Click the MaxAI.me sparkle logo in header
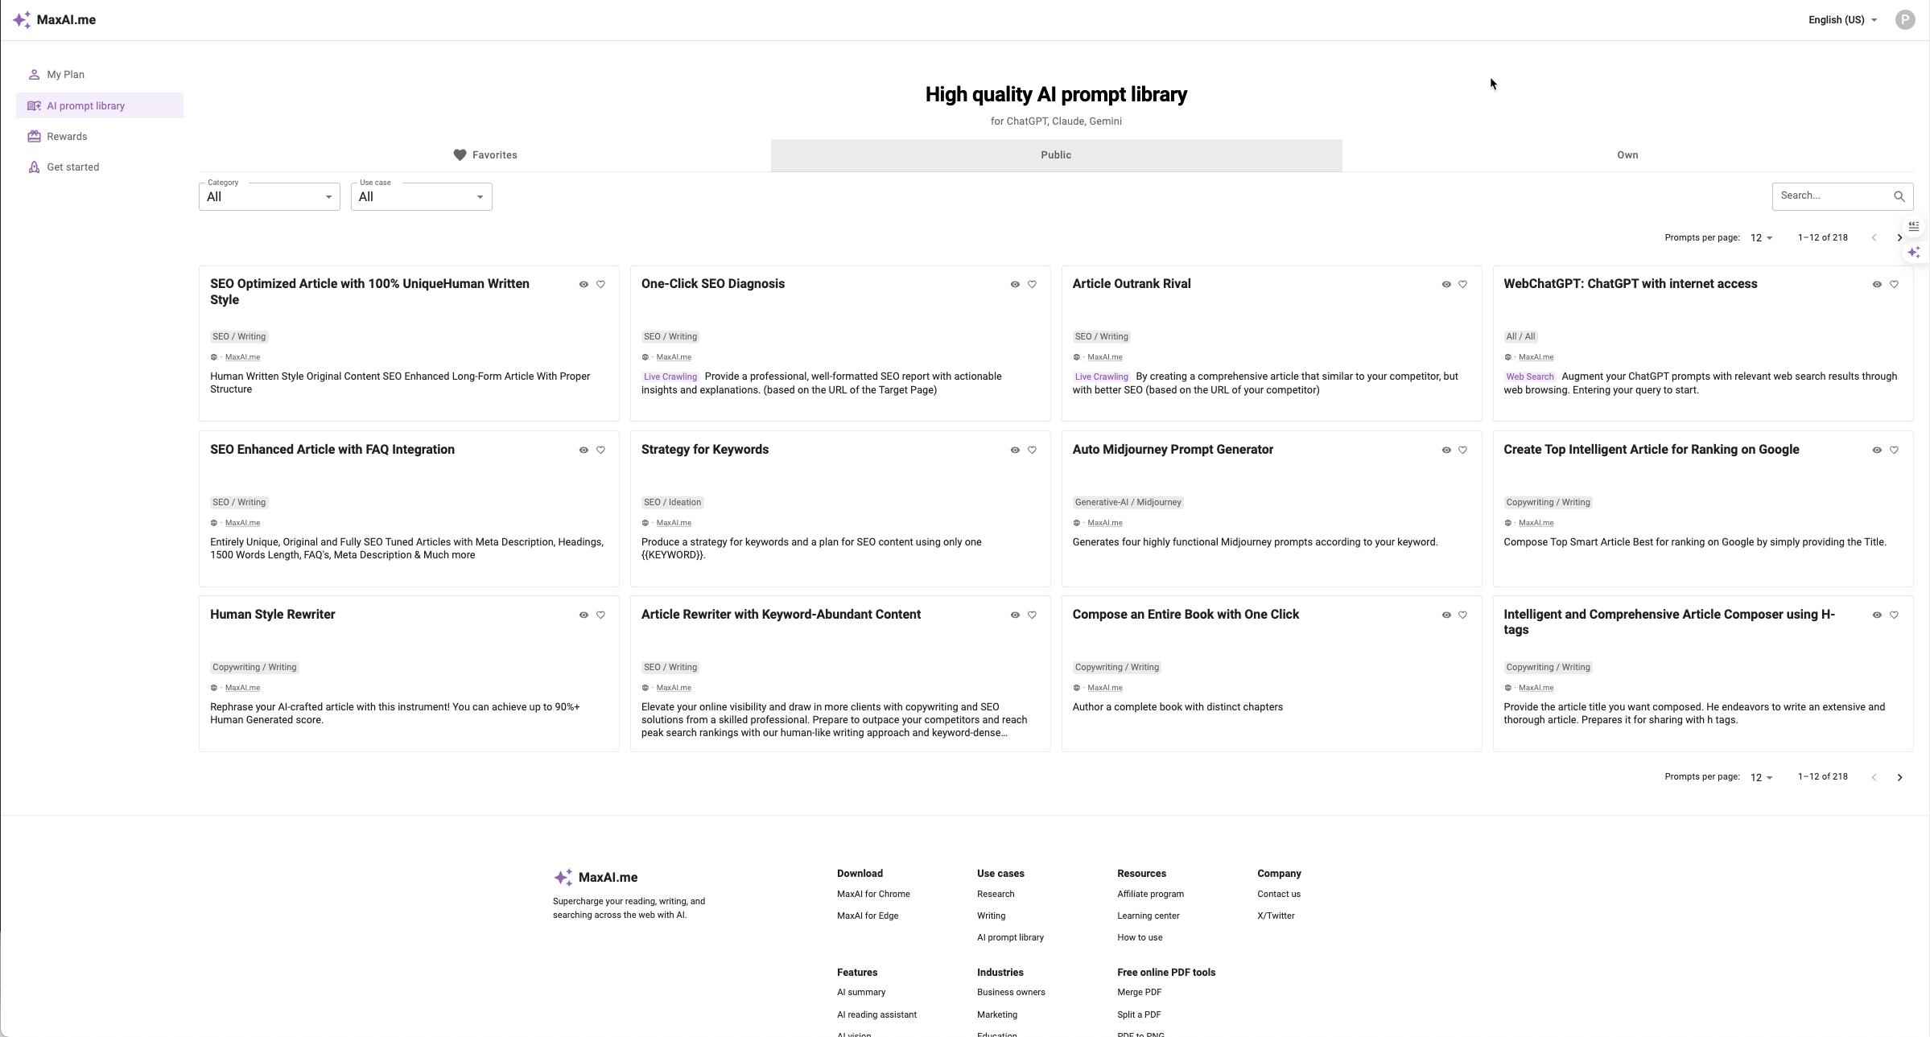This screenshot has height=1037, width=1930. click(22, 20)
